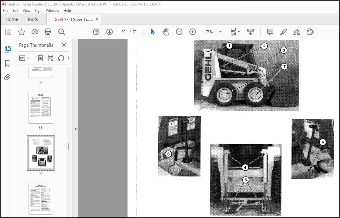Select the Gehl Skid Steer Loa... document tab
The image size is (340, 218).
coord(74,19)
